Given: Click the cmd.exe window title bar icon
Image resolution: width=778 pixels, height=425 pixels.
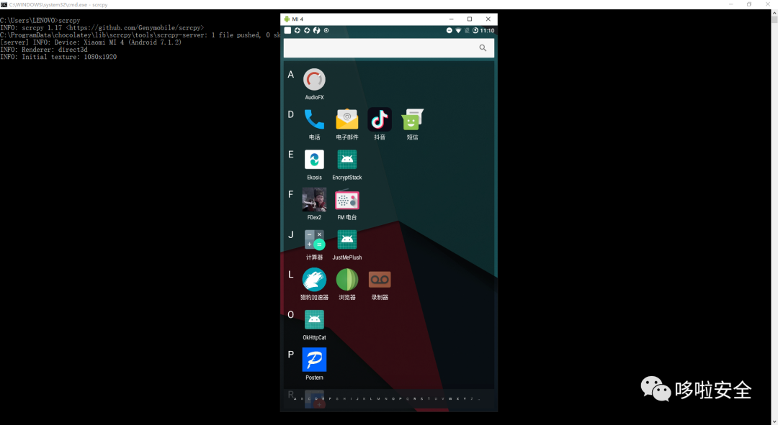Looking at the screenshot, I should 4,4.
